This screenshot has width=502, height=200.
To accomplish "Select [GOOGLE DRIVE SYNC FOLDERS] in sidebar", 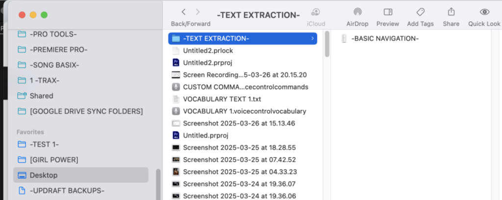I will coord(86,111).
